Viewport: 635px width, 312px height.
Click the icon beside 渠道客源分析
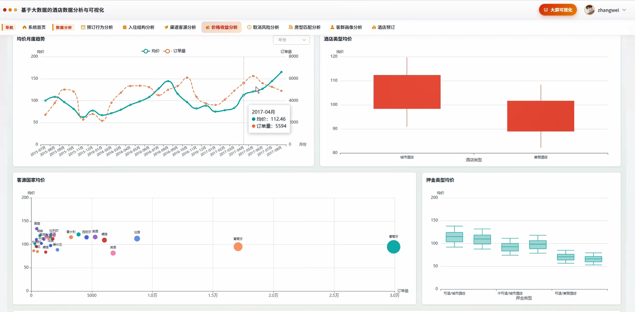(x=166, y=27)
